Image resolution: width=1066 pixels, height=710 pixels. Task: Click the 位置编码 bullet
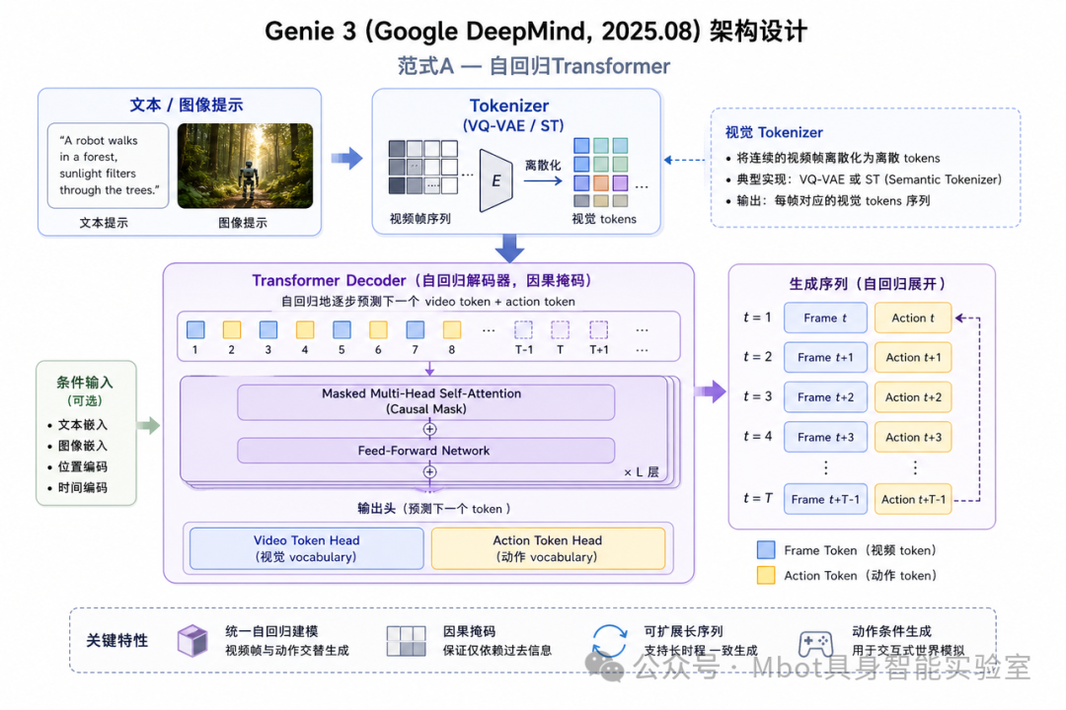click(x=77, y=466)
